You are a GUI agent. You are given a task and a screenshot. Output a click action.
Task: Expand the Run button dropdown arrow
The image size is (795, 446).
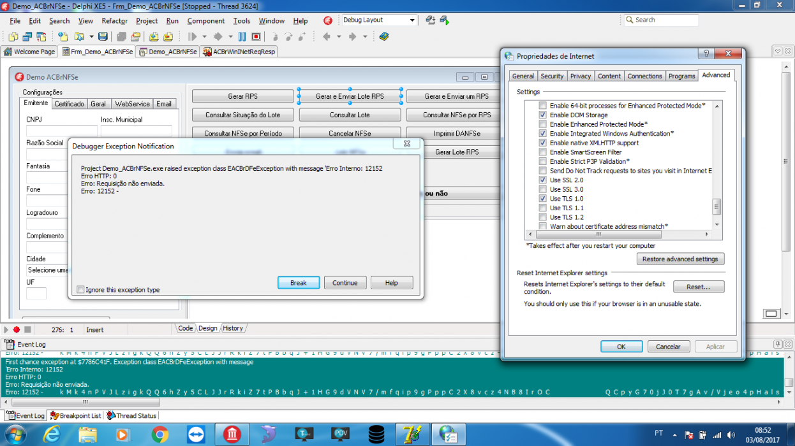[204, 36]
